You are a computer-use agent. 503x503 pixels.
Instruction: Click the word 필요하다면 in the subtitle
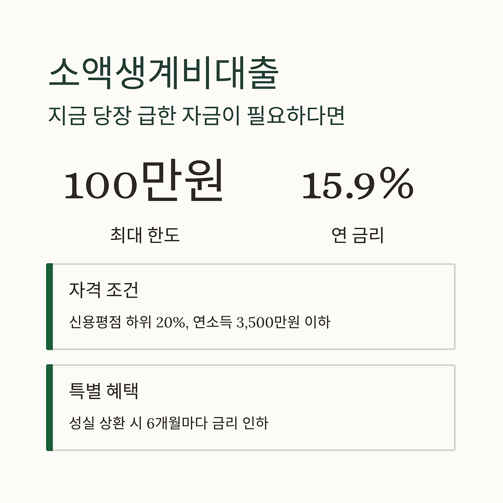click(296, 116)
